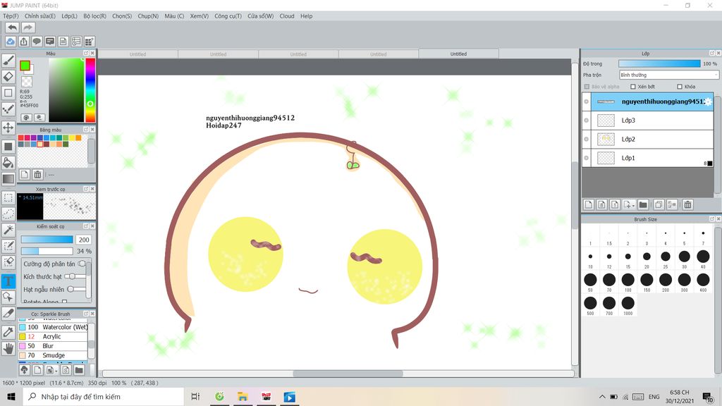Select the Blur brush
This screenshot has width=722, height=406.
pyautogui.click(x=53, y=346)
